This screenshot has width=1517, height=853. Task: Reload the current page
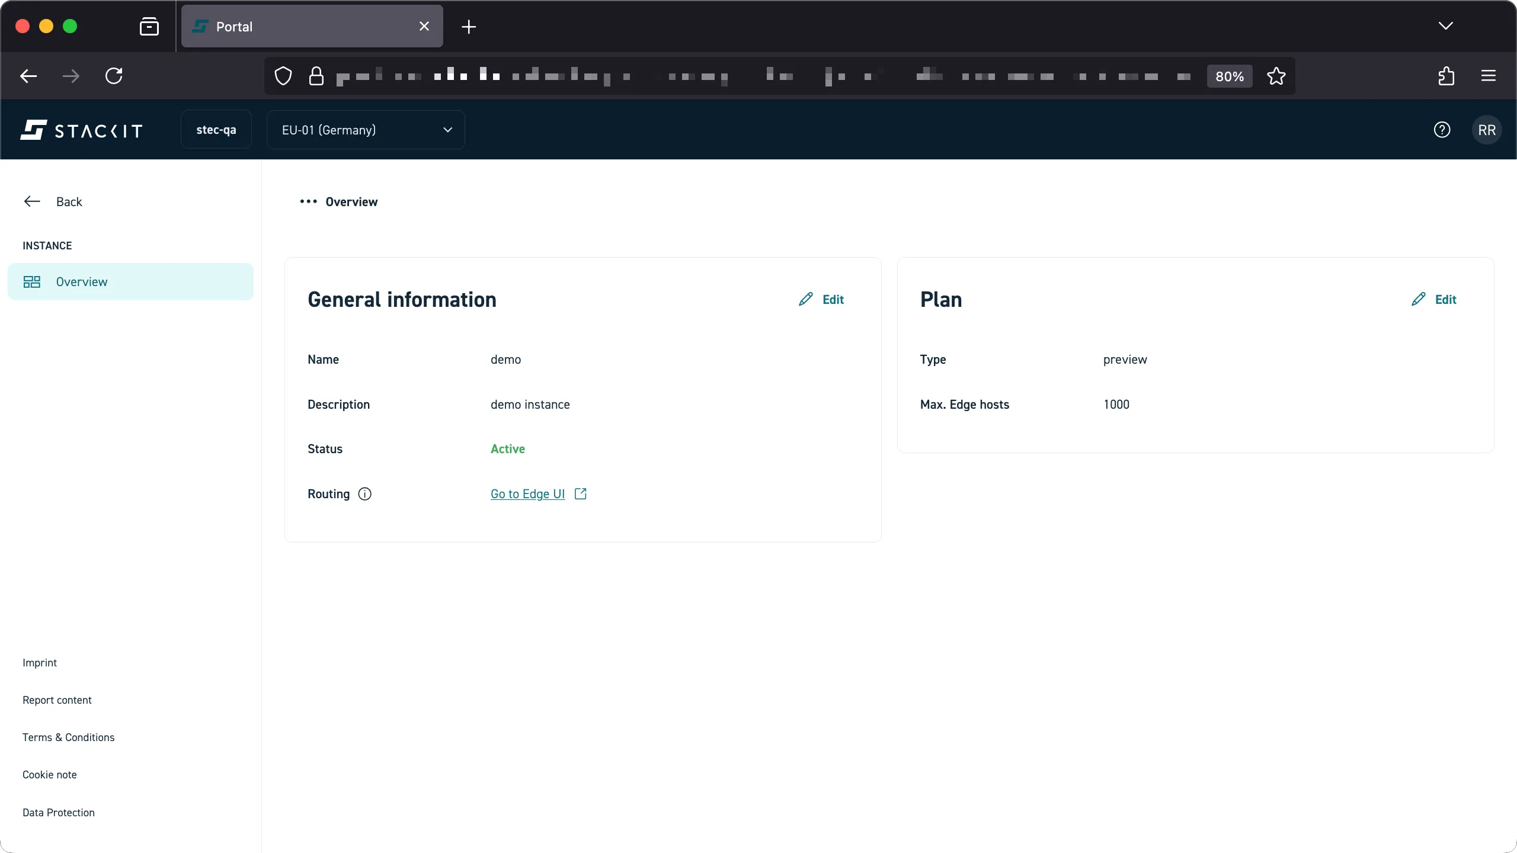[114, 76]
